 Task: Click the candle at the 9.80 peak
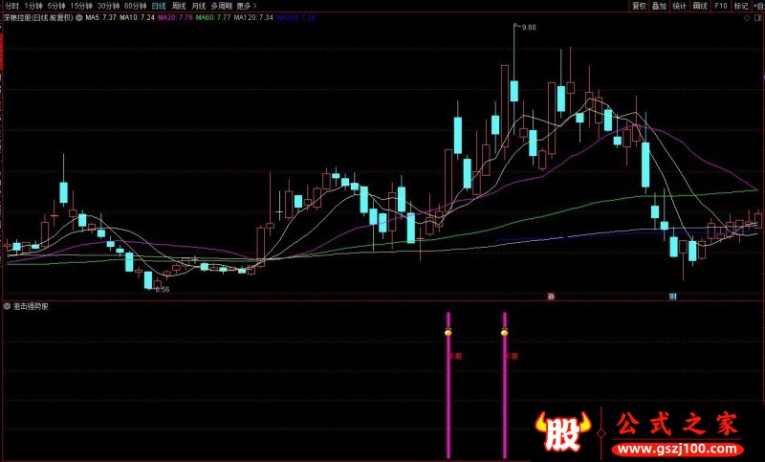(514, 91)
